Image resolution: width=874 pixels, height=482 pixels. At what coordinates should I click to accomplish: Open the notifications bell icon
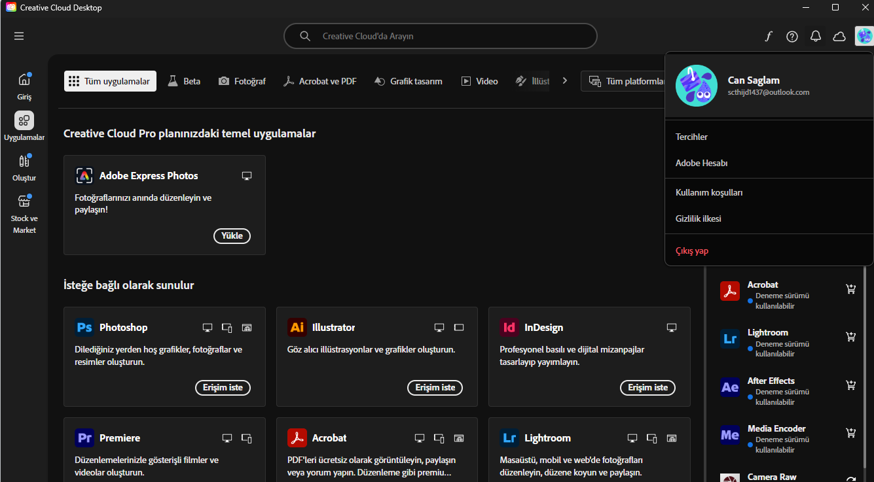(816, 37)
